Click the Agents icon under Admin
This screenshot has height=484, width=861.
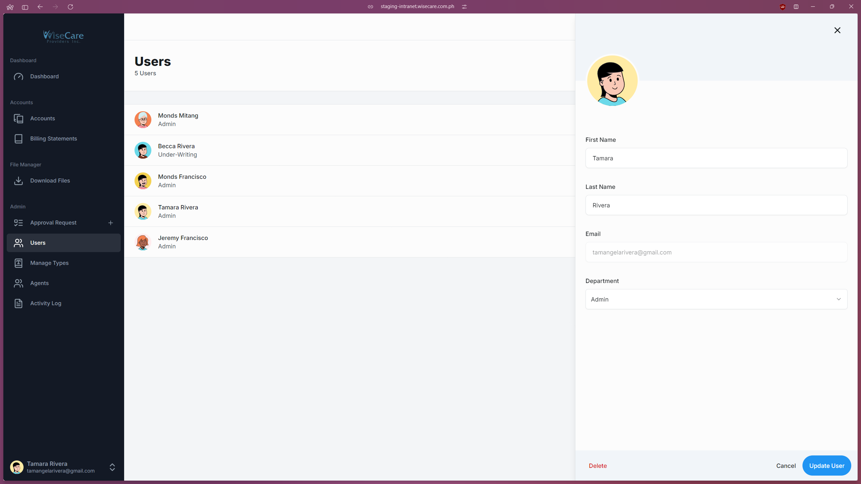pyautogui.click(x=19, y=283)
